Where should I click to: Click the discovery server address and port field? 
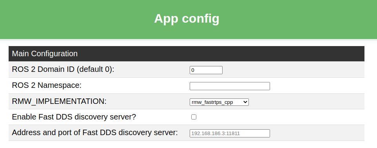pyautogui.click(x=230, y=134)
